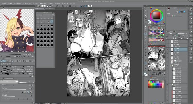This screenshot has width=193, height=104.
Task: Select the Text tool (A icon)
Action: tap(146, 66)
